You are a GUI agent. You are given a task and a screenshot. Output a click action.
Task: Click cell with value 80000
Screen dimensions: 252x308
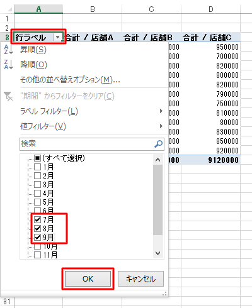point(211,123)
